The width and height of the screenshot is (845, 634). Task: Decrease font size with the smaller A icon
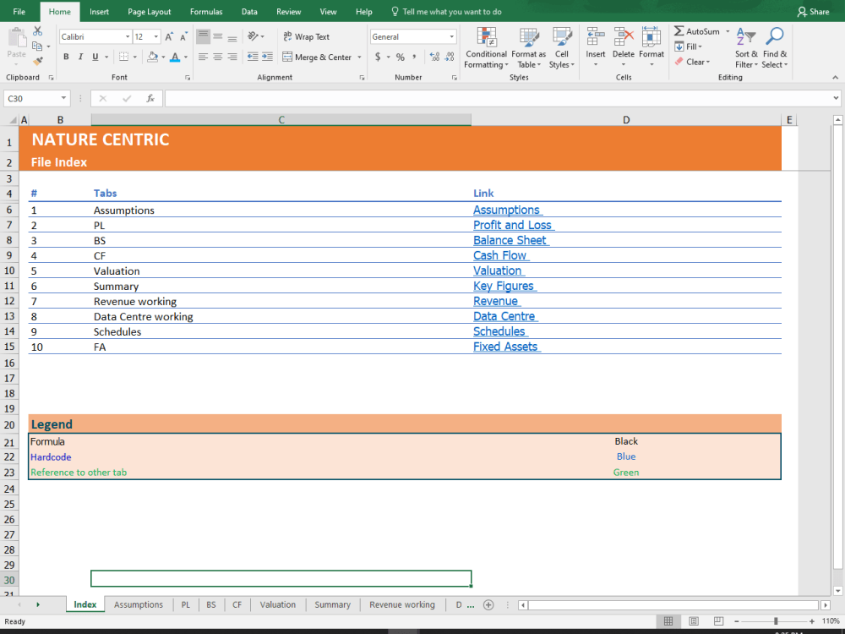pyautogui.click(x=183, y=36)
